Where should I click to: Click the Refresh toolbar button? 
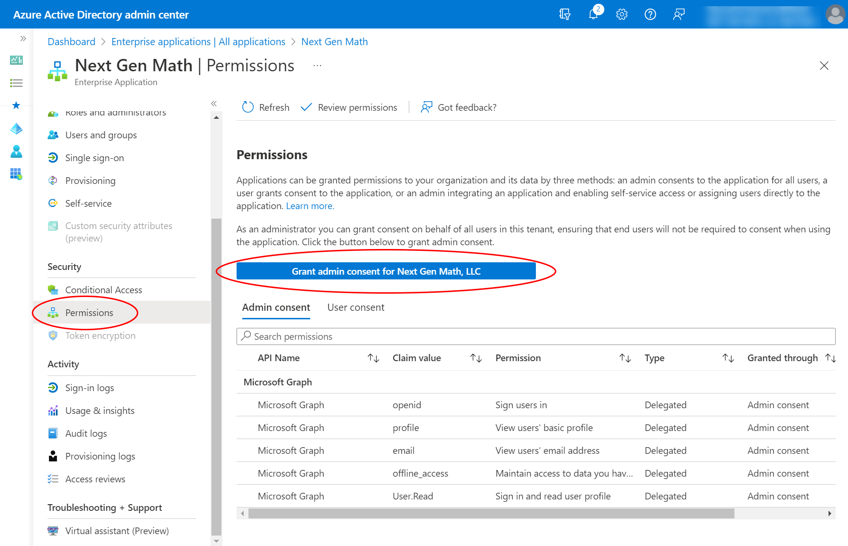click(266, 107)
